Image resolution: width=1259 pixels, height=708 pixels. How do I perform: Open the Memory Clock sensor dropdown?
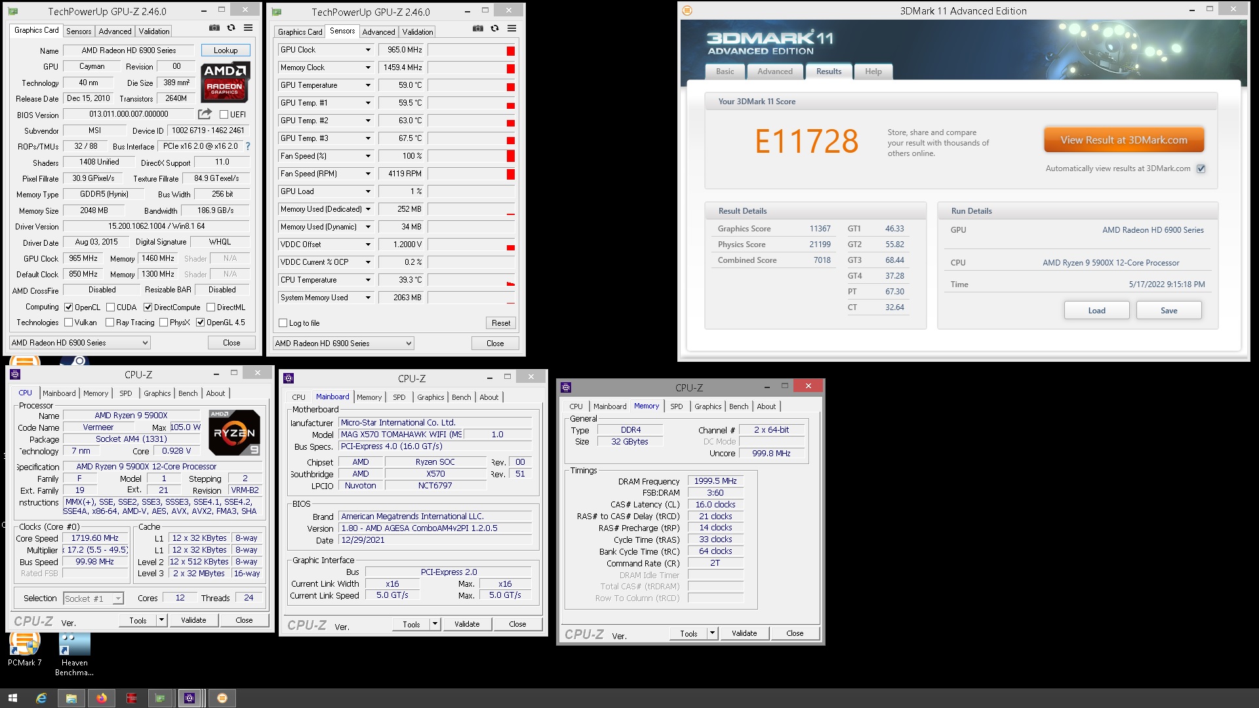point(368,68)
